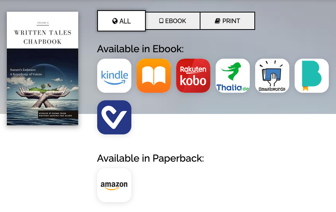336x212 pixels.
Task: Click the tablet icon beside EBOOK
Action: pyautogui.click(x=161, y=21)
